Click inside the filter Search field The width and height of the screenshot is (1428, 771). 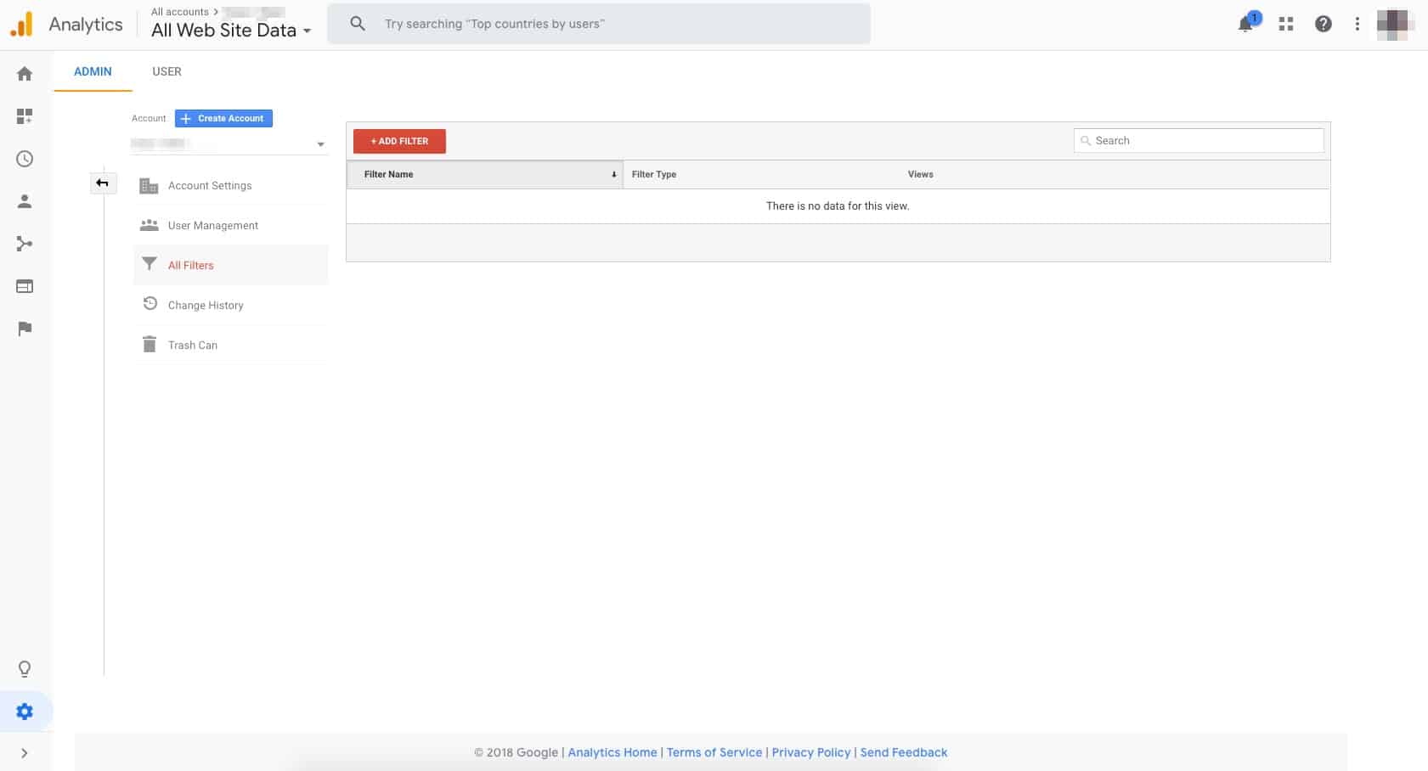tap(1198, 140)
